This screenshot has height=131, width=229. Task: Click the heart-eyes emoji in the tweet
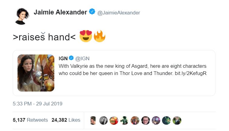[85, 37]
